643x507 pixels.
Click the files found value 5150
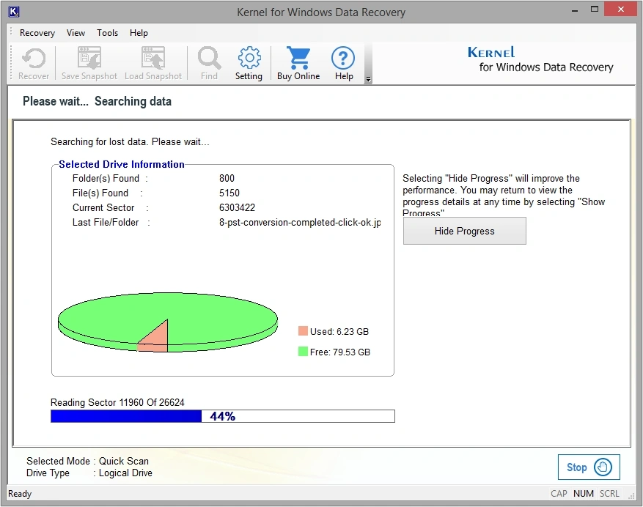pyautogui.click(x=229, y=193)
